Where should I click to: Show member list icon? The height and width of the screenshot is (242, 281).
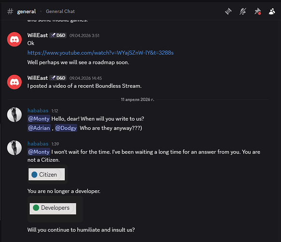tap(272, 12)
